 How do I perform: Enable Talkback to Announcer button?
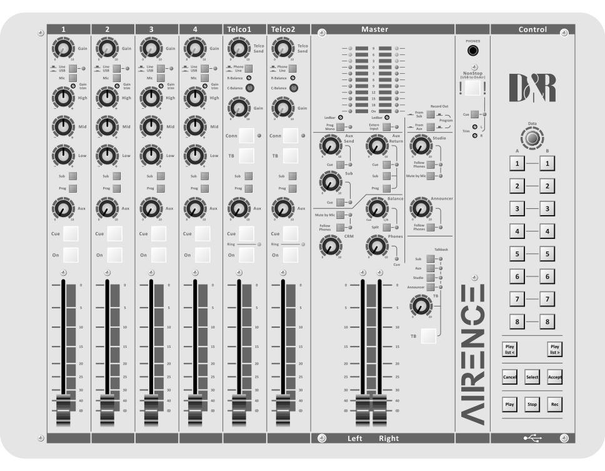430,287
